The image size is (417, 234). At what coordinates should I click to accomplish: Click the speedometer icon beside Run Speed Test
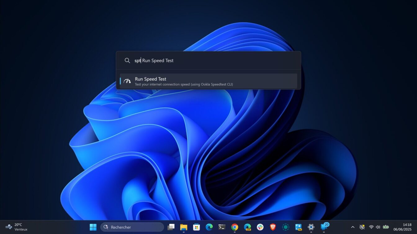[x=127, y=81]
